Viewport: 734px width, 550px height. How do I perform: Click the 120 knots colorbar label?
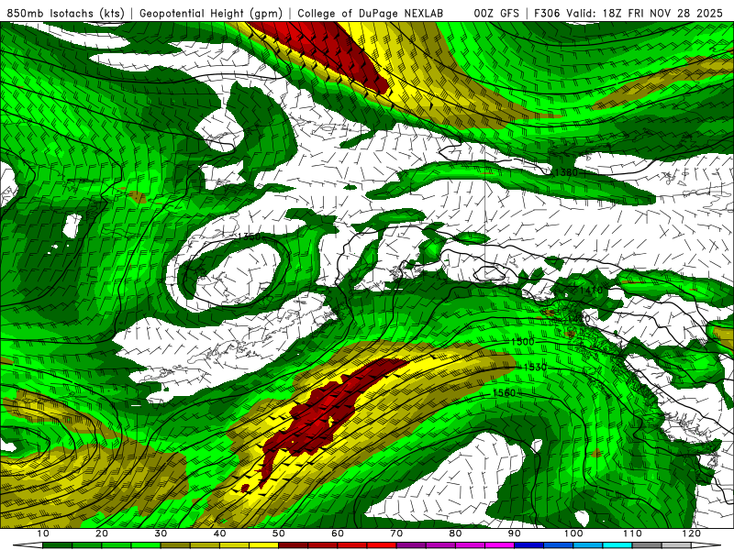pos(692,533)
